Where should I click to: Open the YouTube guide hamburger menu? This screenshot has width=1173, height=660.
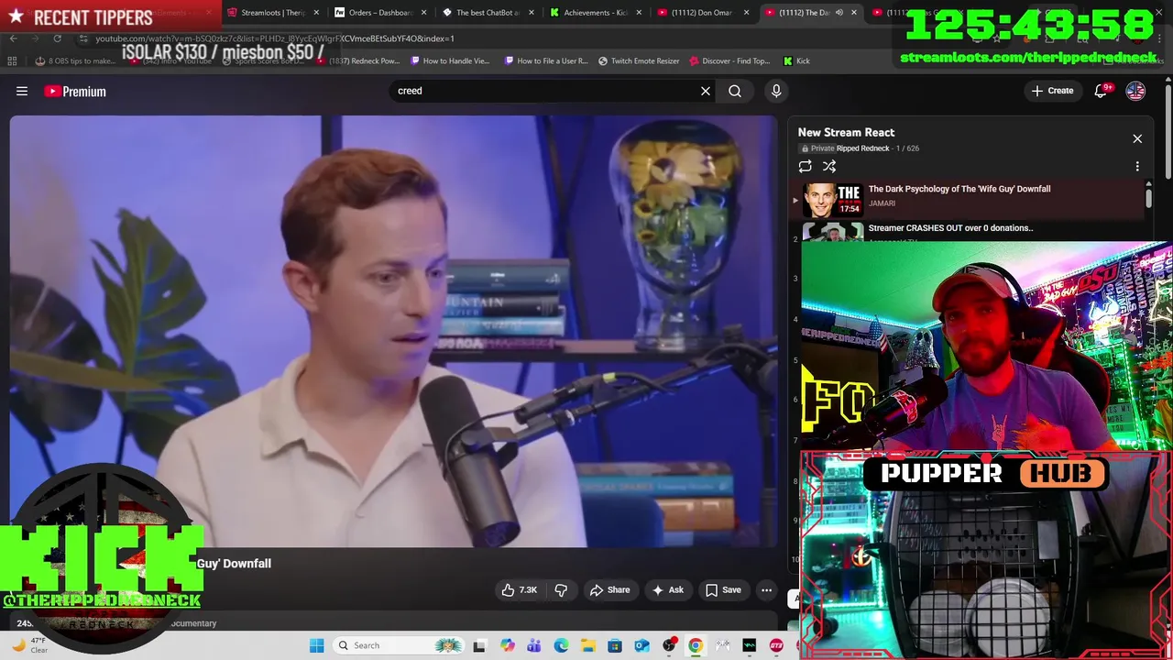[x=22, y=91]
